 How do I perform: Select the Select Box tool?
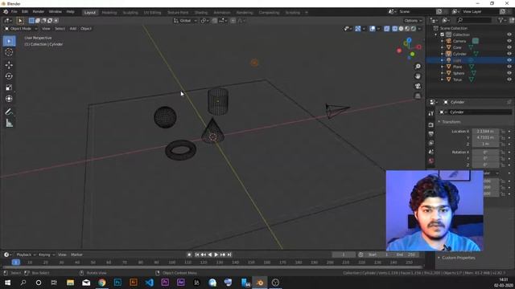(x=9, y=41)
